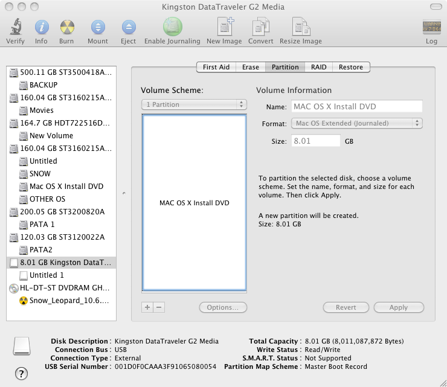Viewport: 447px width, 387px height.
Task: Click the USB Serial Number value
Action: [x=166, y=366]
